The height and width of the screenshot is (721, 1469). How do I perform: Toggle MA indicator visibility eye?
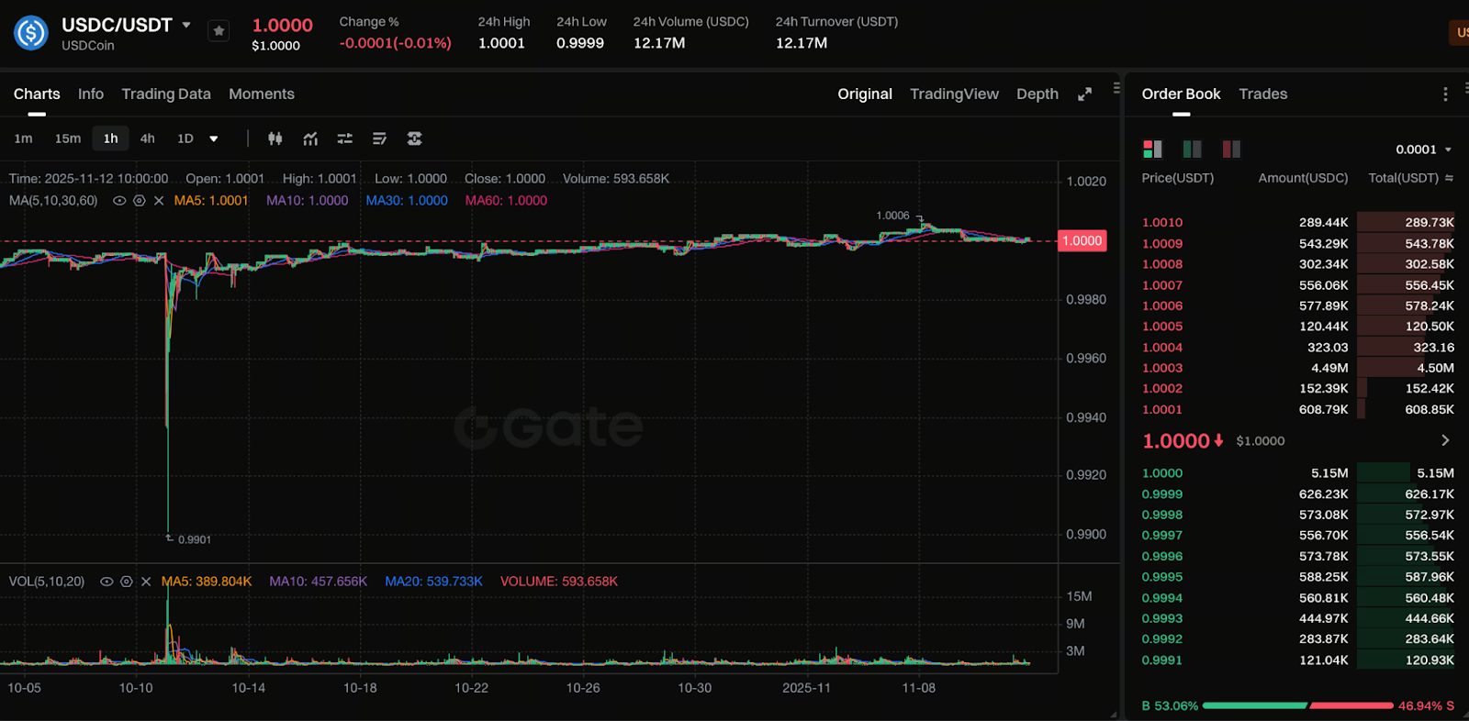[x=119, y=201]
